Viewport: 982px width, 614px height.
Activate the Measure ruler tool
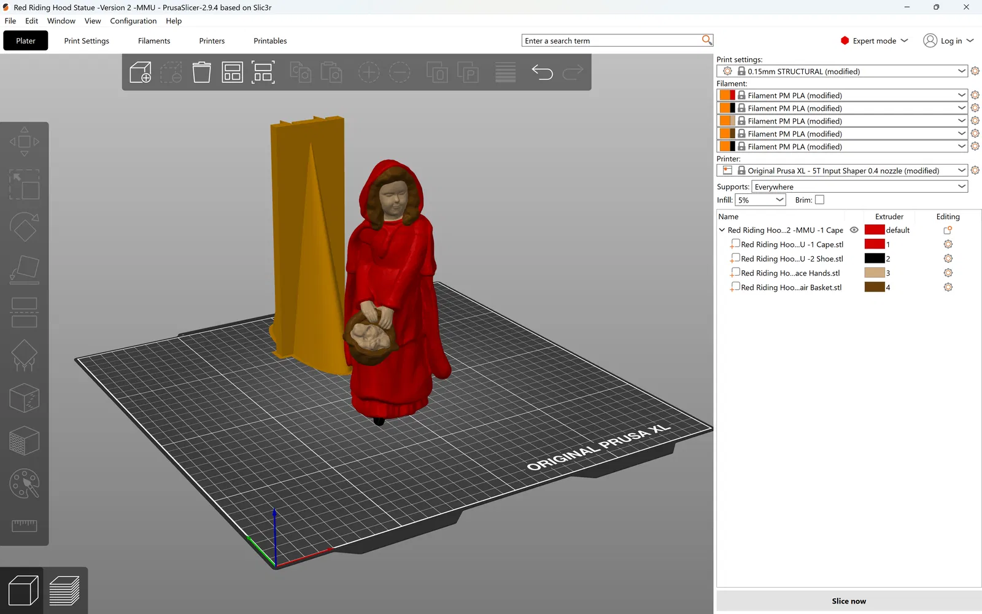(25, 526)
